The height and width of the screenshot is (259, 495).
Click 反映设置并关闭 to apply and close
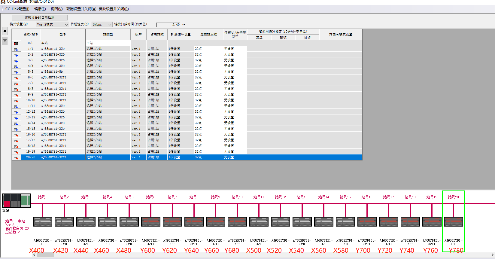114,9
